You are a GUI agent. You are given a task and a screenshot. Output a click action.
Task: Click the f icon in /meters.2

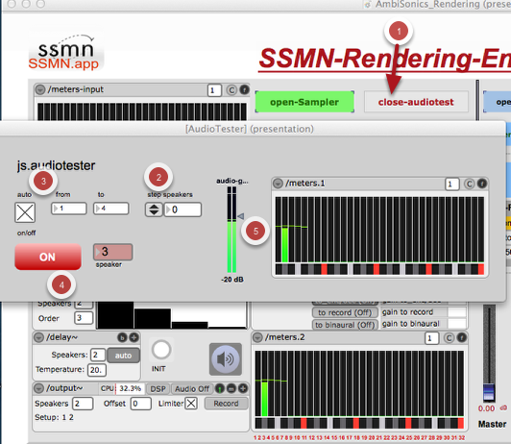[461, 337]
